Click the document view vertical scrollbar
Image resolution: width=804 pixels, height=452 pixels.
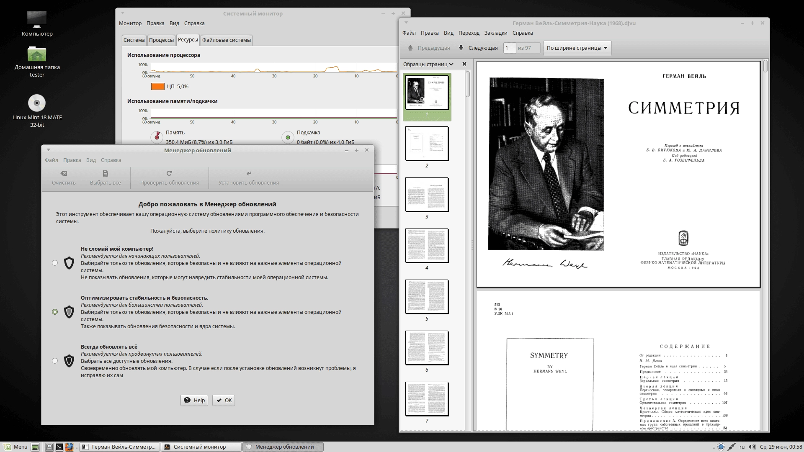pos(765,67)
